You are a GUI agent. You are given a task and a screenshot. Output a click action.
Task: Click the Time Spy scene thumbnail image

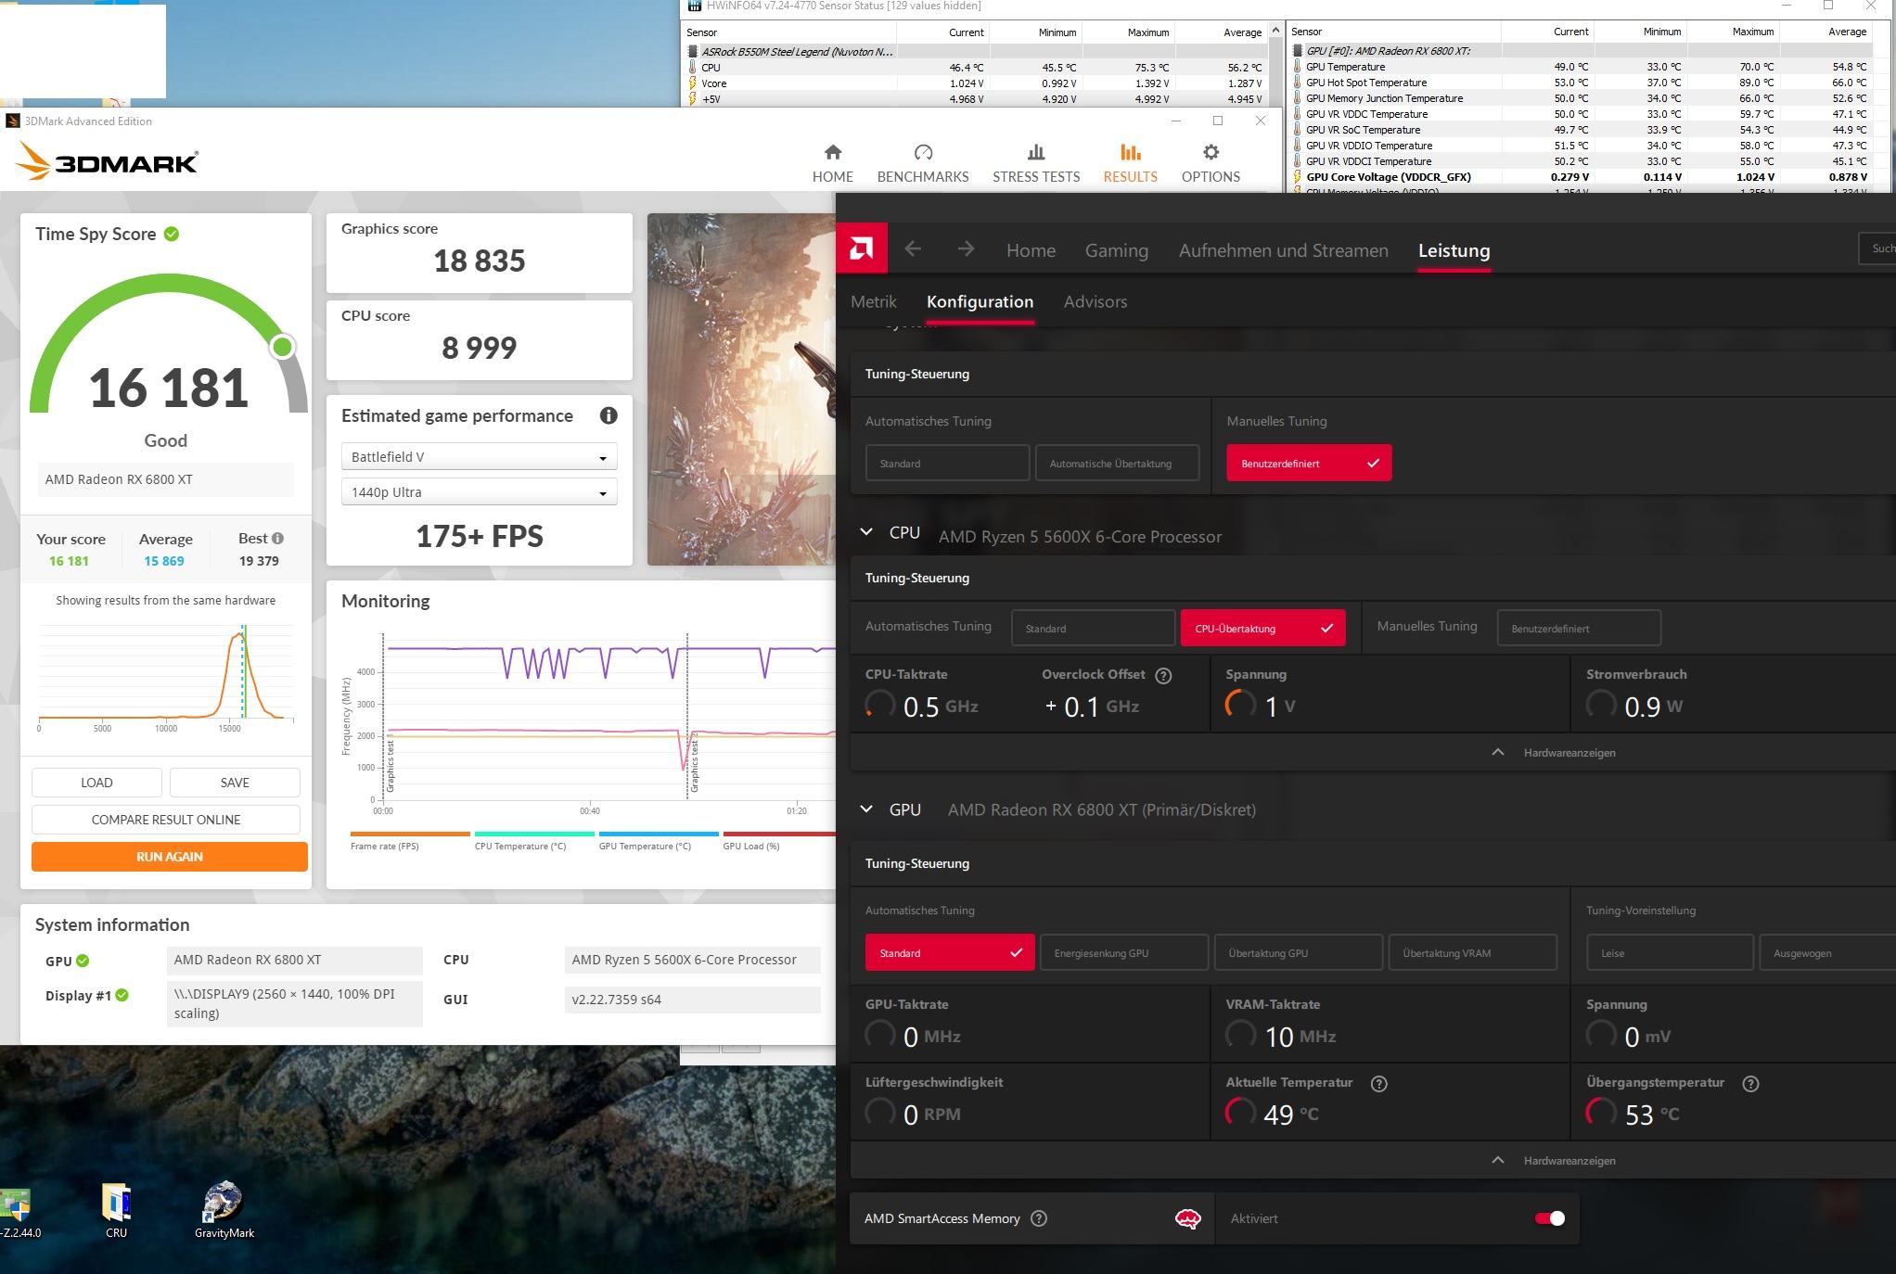click(741, 389)
